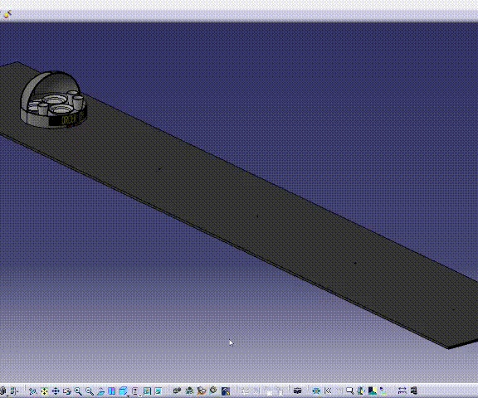Open the leftmost toolbar icon's dropdown
478x398 pixels.
[x=7, y=396]
